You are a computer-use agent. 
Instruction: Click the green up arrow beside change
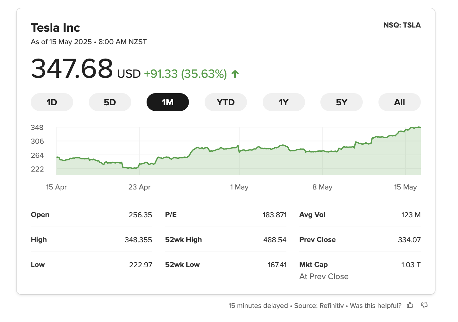point(235,74)
